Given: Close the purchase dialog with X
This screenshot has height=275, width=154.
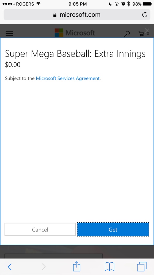Looking at the screenshot, I should coord(147,31).
